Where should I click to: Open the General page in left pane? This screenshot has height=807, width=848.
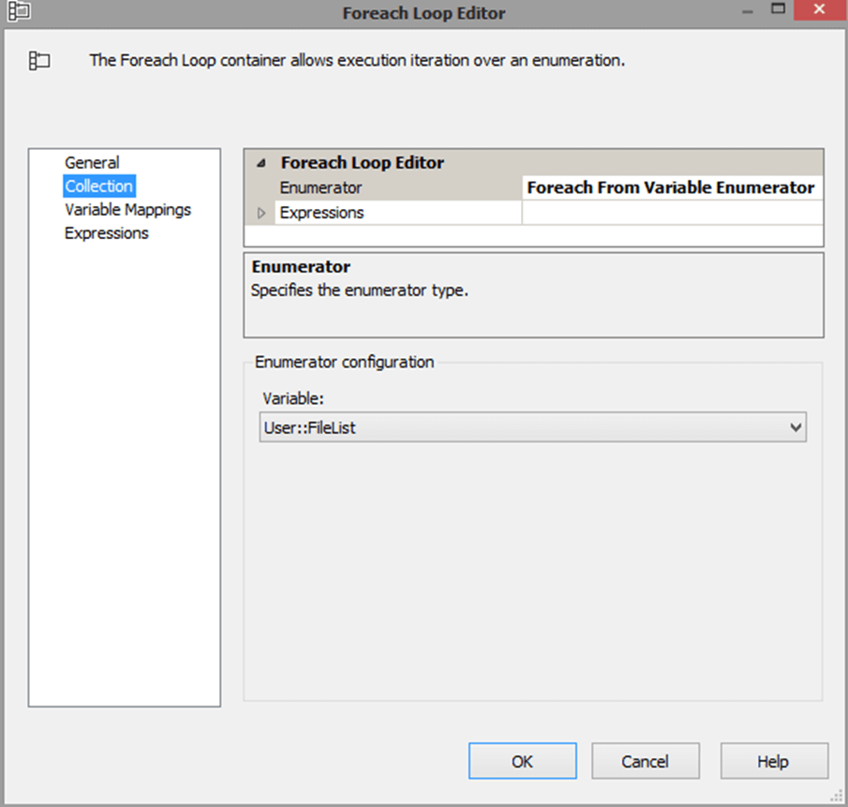pyautogui.click(x=92, y=163)
